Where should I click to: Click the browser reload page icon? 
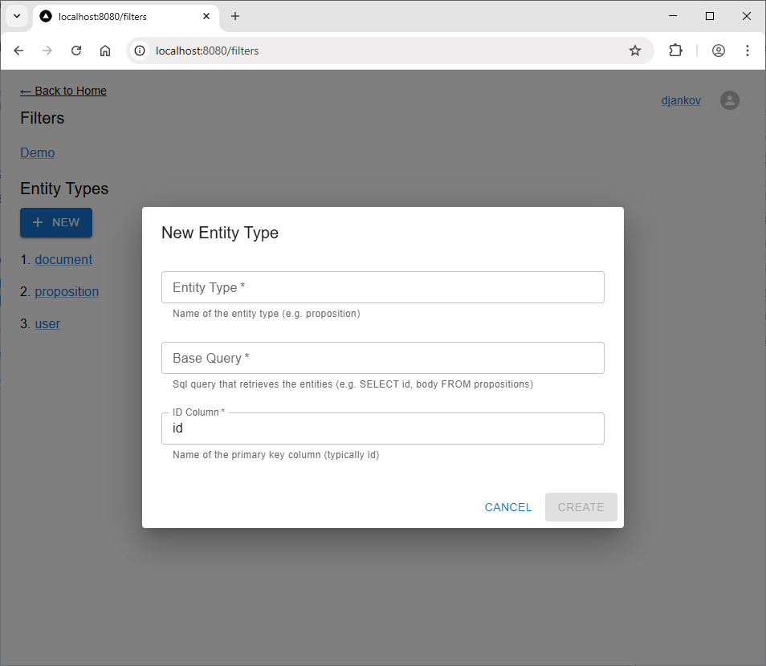pos(76,51)
